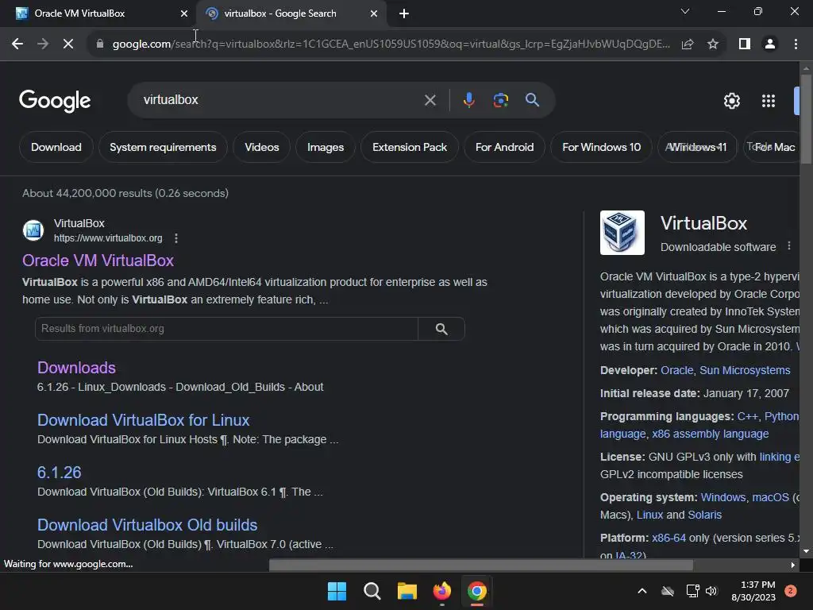The height and width of the screenshot is (610, 813).
Task: Open Chrome three-dot menu
Action: [796, 44]
